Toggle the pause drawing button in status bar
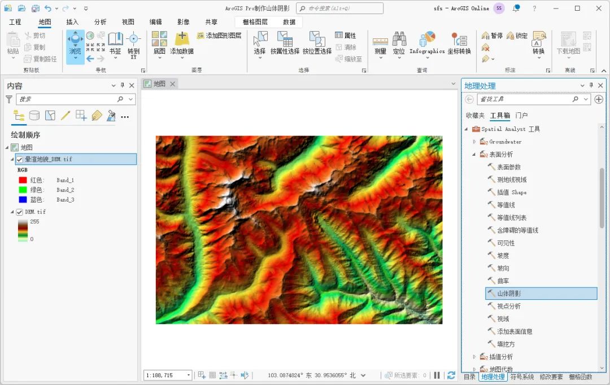Image resolution: width=610 pixels, height=385 pixels. pyautogui.click(x=437, y=375)
